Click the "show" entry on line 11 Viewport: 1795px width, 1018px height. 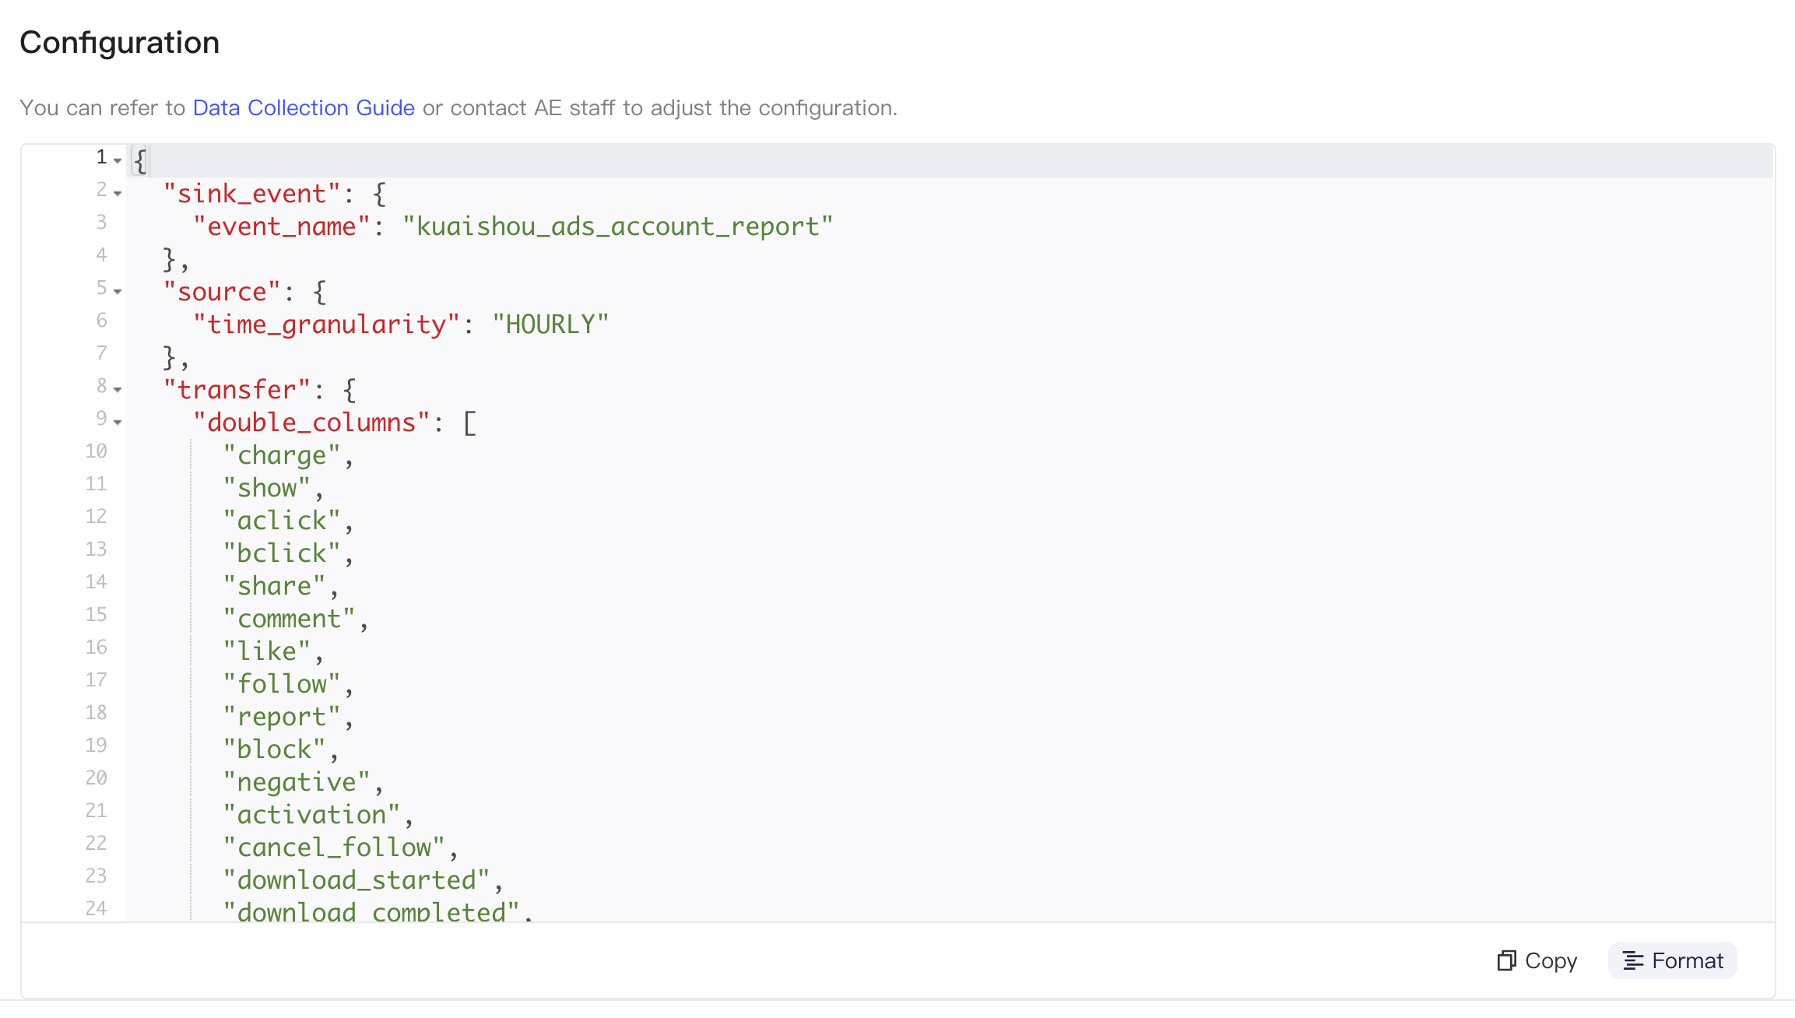coord(267,488)
